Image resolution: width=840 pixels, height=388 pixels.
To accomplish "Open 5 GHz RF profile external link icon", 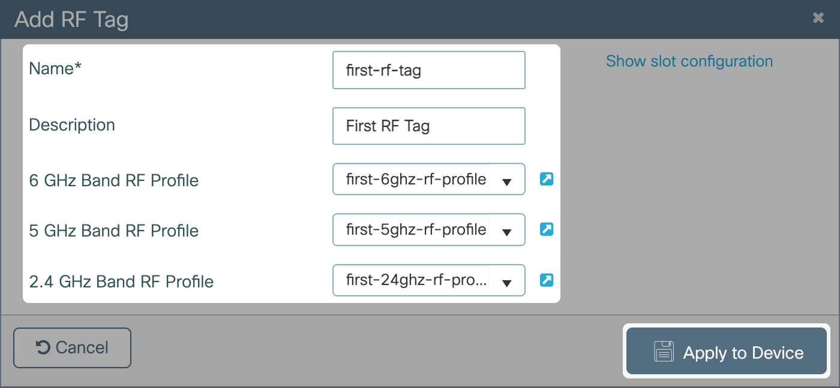I will tap(546, 229).
